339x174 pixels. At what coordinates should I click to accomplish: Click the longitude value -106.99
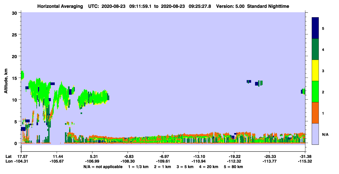[x=92, y=161]
